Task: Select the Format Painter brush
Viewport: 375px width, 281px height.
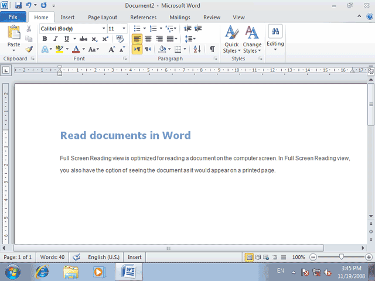Action: click(29, 49)
